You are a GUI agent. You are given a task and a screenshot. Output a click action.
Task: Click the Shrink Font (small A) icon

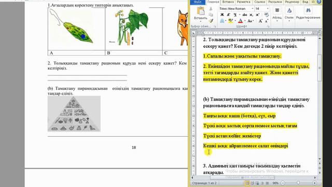267,21
